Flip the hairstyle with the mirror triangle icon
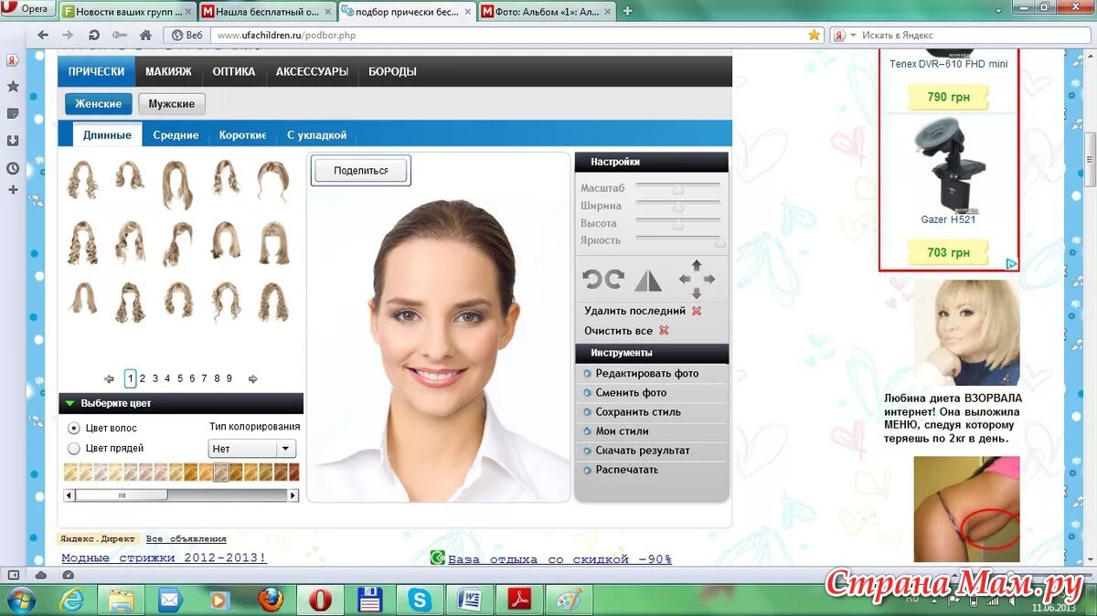The height and width of the screenshot is (616, 1097). point(648,280)
